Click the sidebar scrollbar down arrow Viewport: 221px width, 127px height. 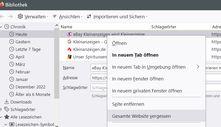click(x=57, y=125)
